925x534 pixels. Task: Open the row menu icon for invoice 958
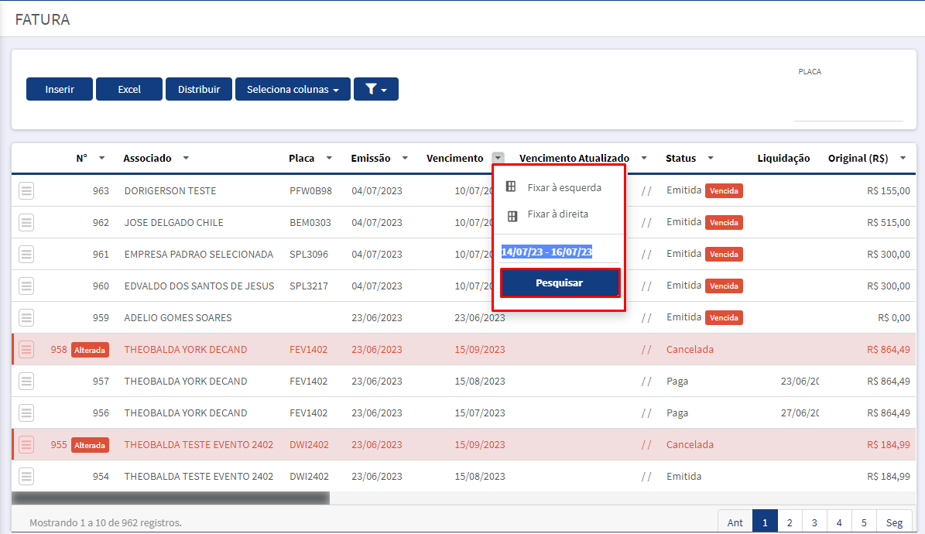click(x=26, y=349)
